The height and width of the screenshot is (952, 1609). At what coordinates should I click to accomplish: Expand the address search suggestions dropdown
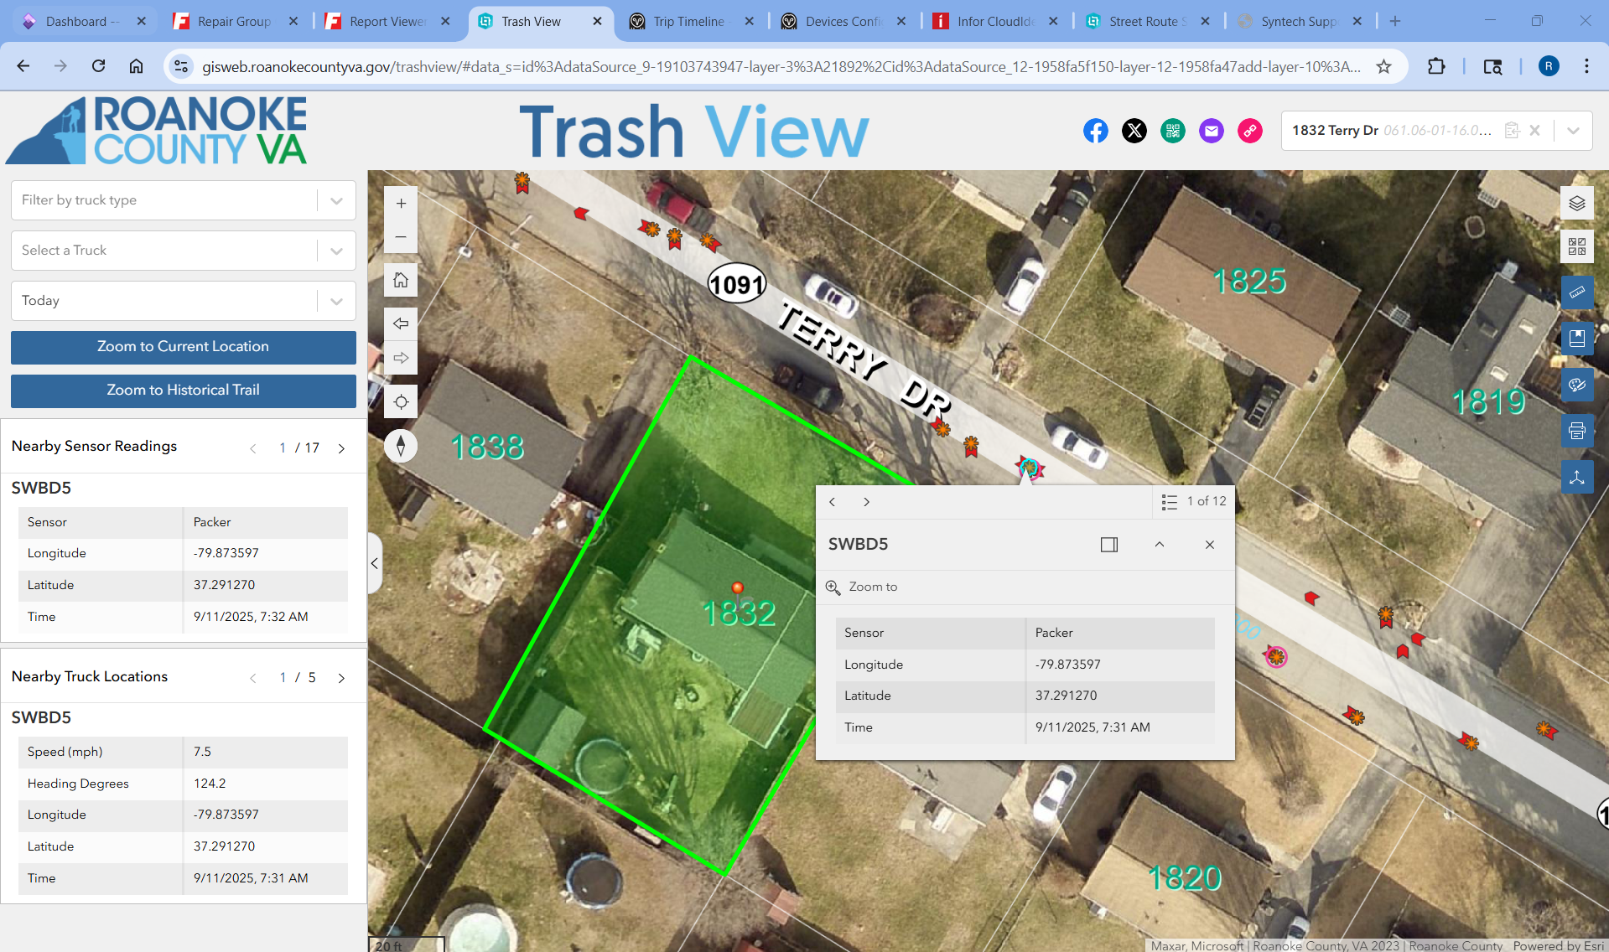(x=1573, y=131)
